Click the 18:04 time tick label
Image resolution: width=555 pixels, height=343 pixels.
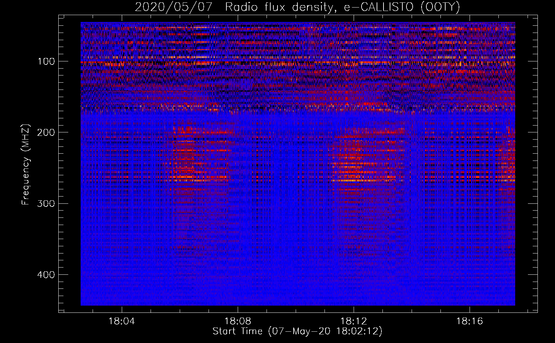122,321
